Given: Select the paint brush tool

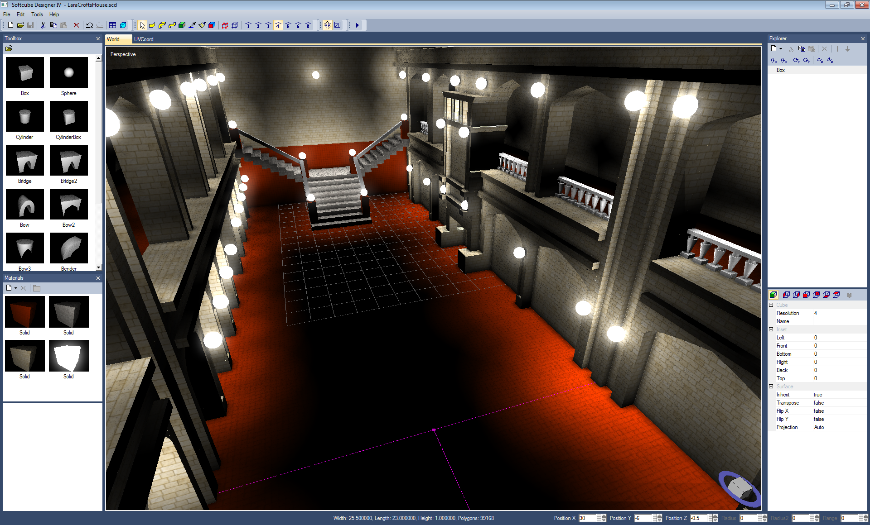Looking at the screenshot, I should (x=202, y=25).
